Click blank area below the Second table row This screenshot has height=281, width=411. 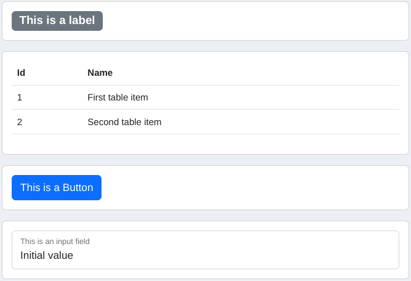205,144
